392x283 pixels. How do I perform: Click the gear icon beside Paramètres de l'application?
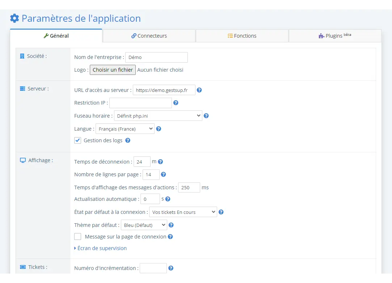click(14, 18)
